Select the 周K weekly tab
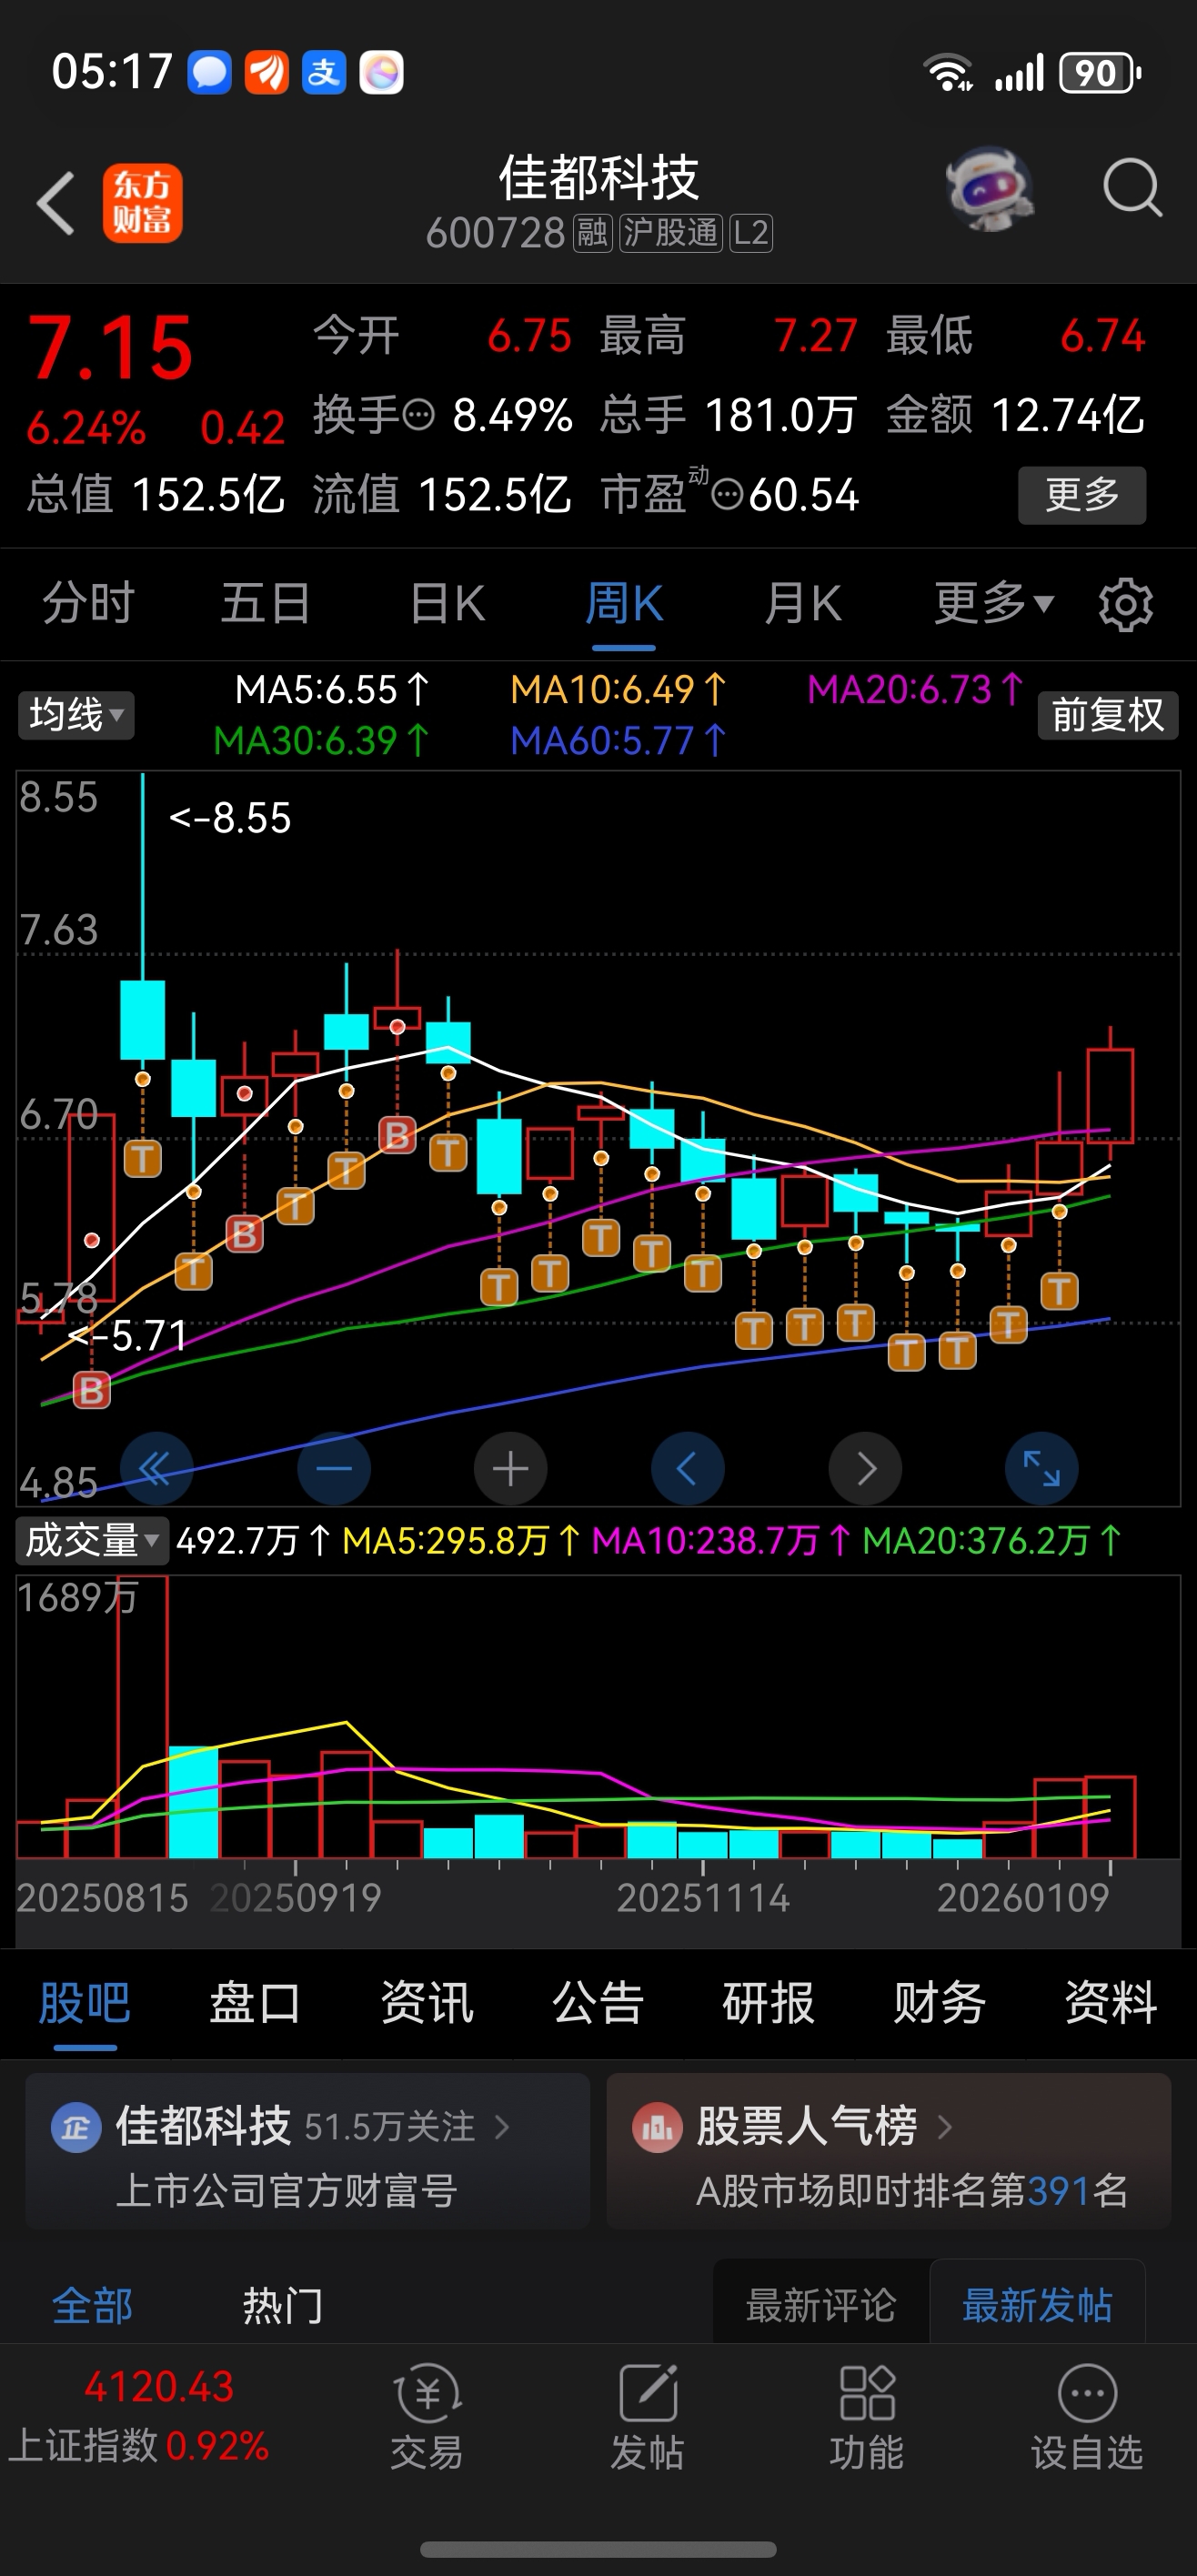The width and height of the screenshot is (1197, 2576). click(x=622, y=603)
